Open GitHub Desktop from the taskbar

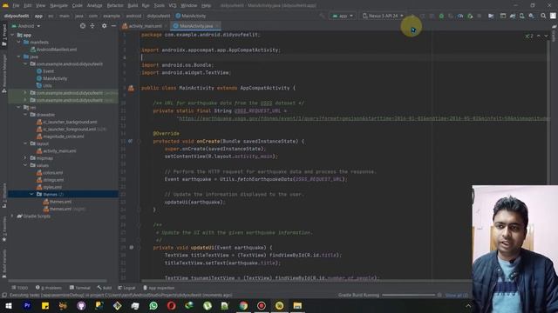click(x=81, y=305)
